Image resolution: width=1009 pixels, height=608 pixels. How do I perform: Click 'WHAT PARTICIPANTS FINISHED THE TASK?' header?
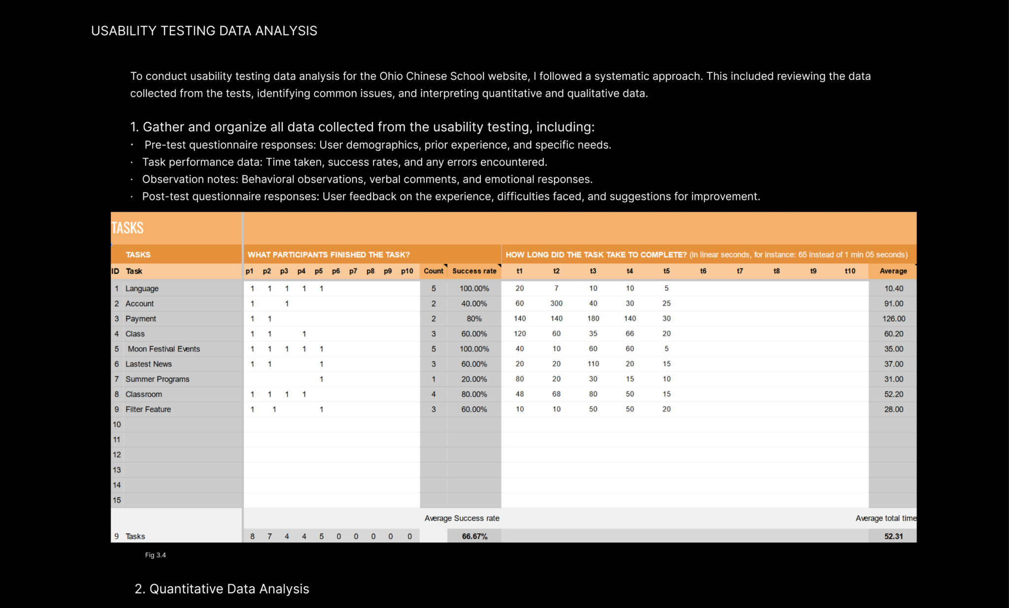(329, 255)
